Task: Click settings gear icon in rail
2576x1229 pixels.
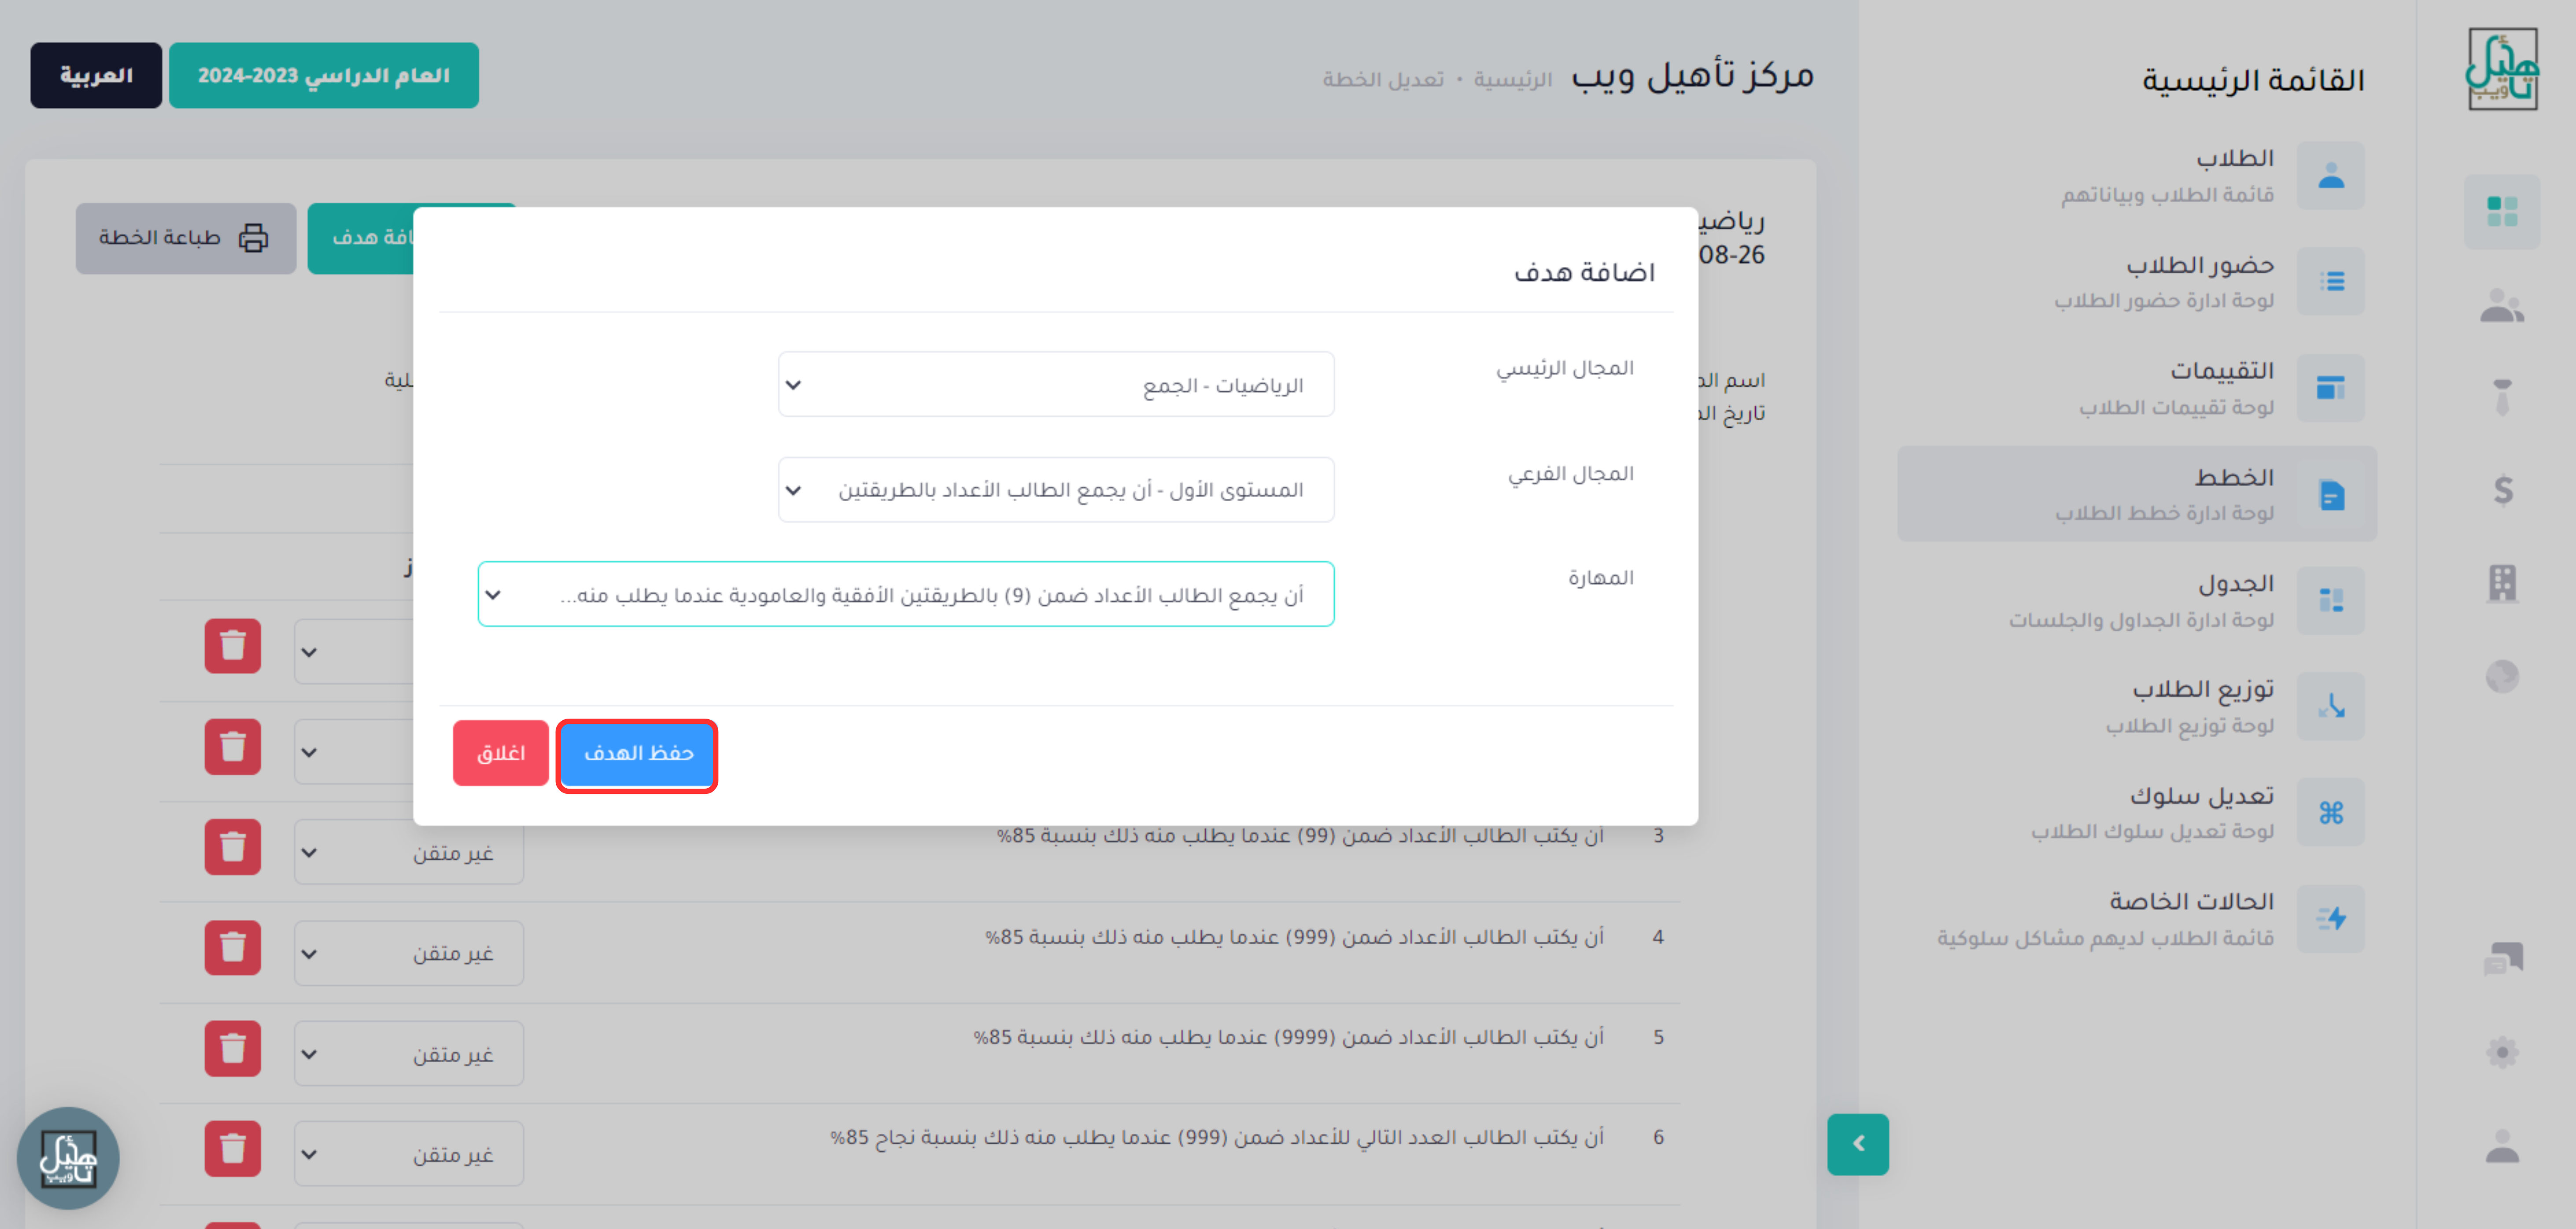Action: coord(2502,1052)
